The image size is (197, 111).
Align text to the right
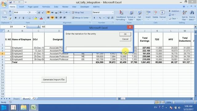click(56, 18)
